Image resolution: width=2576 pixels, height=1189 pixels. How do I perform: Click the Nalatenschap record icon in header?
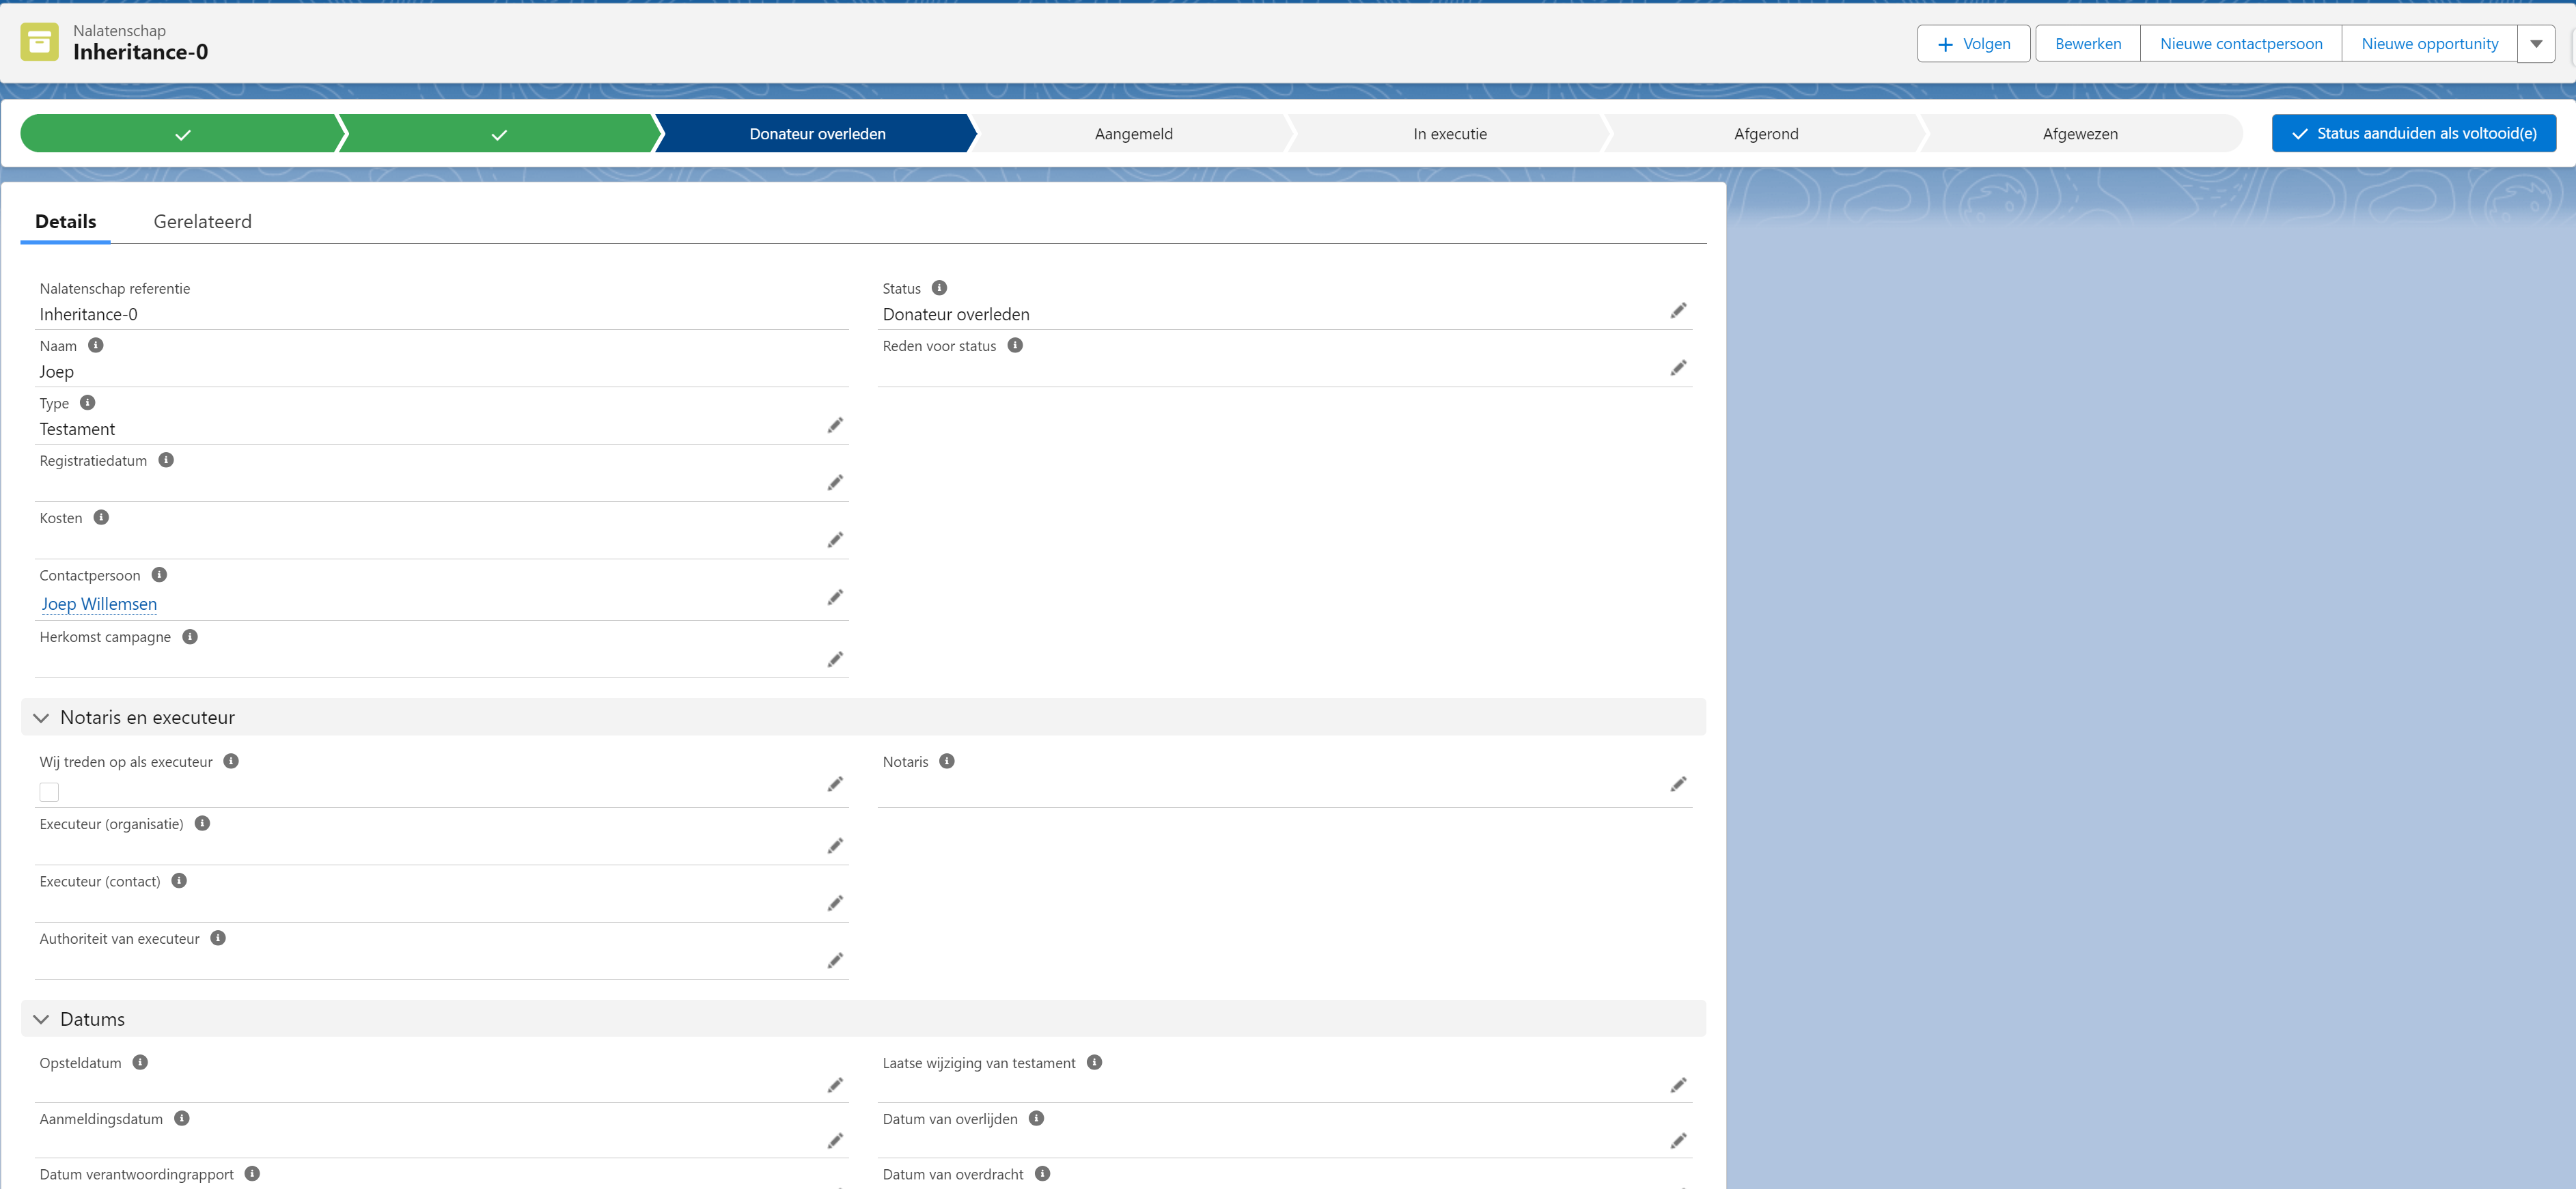39,42
